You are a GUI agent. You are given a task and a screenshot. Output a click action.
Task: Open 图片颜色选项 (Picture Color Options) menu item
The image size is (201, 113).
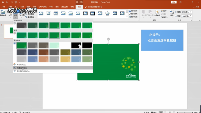(x=53, y=71)
